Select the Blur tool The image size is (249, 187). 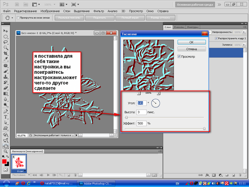pos(6,99)
